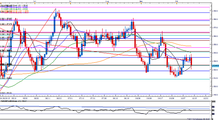
Task: Click the Oct month marker at top
Action: [176, 1]
